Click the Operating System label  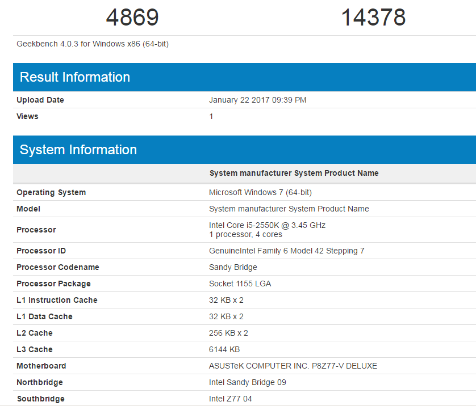coord(51,192)
